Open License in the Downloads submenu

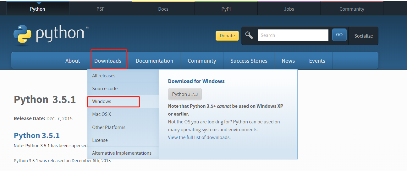pos(123,140)
